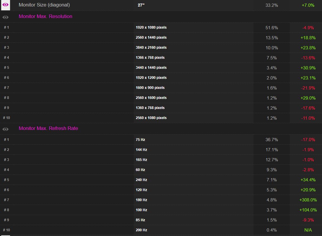This screenshot has height=236, width=322.
Task: Click the 17.1% refresh rate share
Action: [271, 150]
